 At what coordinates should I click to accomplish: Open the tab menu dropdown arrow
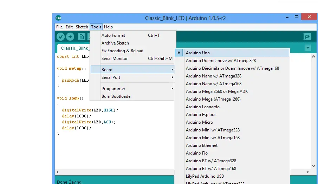pos(308,48)
